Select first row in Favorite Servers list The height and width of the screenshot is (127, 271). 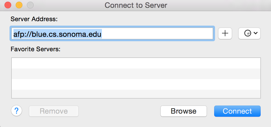[136, 63]
